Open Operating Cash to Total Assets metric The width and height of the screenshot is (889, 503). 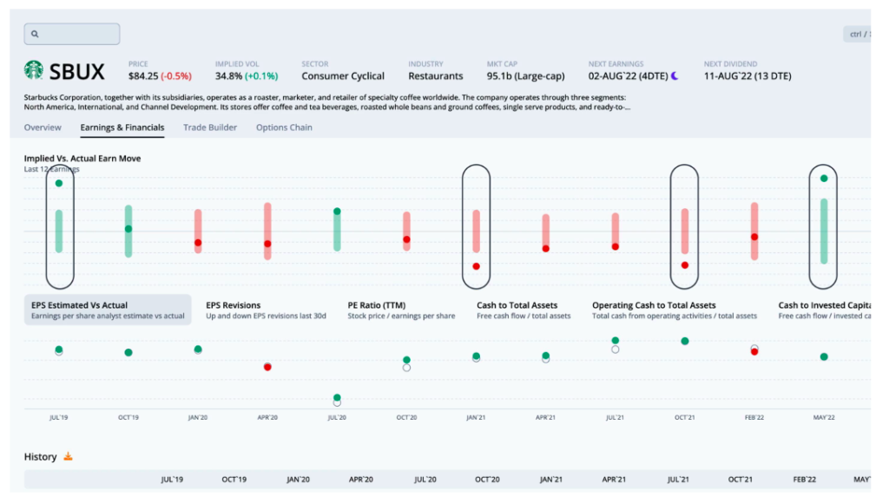click(x=674, y=310)
